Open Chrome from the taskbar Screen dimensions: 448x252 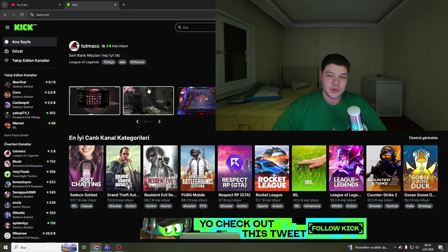(x=96, y=247)
